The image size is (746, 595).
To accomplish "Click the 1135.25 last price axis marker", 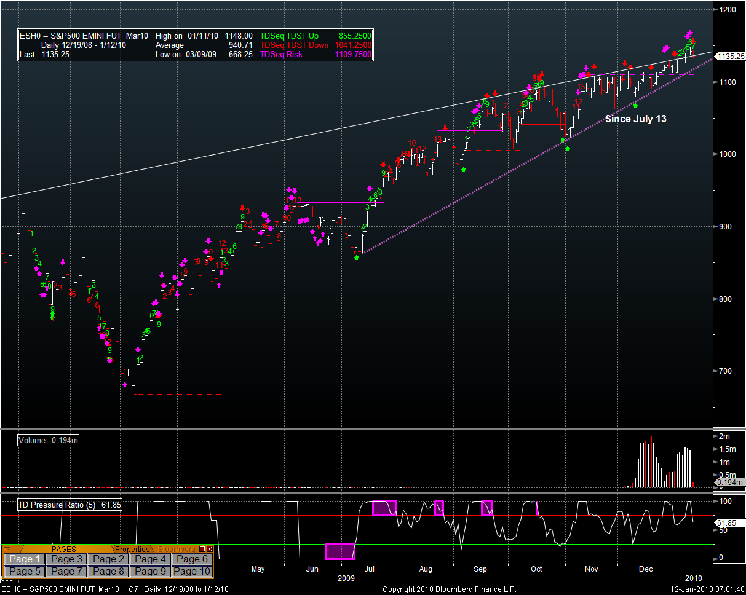I will (731, 56).
